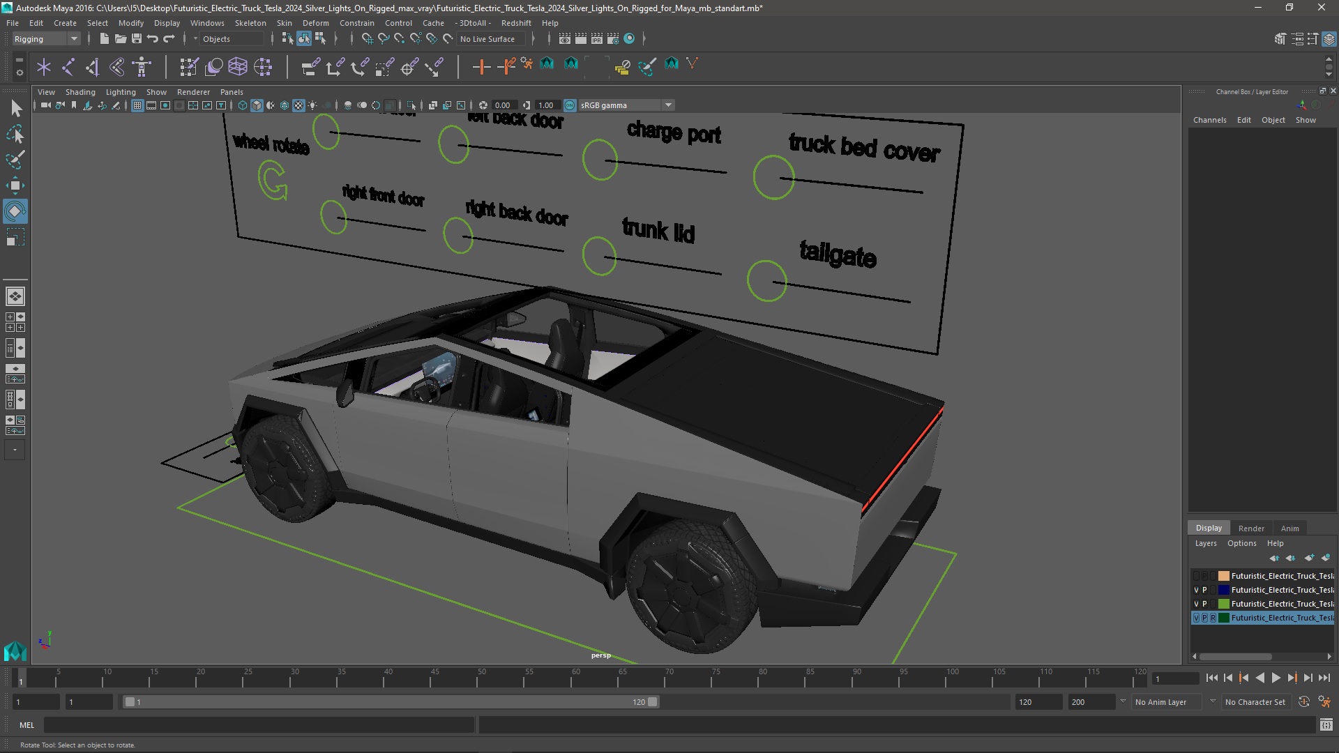Screen dimensions: 1339x753
Task: Open Render Settings icon
Action: [613, 39]
